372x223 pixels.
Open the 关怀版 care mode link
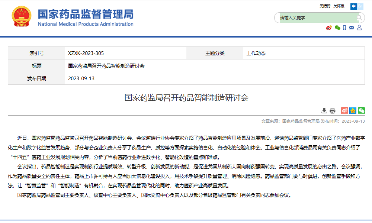pyautogui.click(x=339, y=6)
